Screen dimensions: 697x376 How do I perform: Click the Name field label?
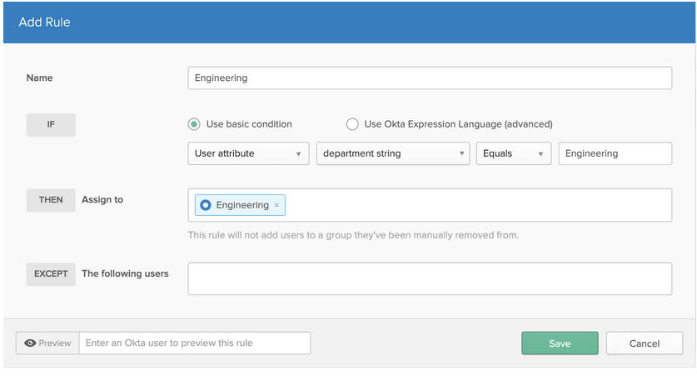(x=39, y=78)
